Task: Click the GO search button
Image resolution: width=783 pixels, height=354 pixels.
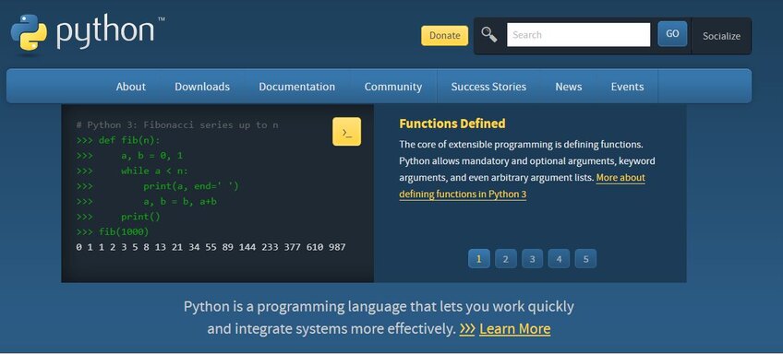Action: [672, 34]
